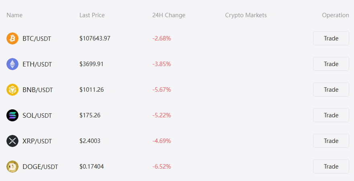Screen dimensions: 354x181
Task: Sort by the 24H Change header
Action: [x=169, y=15]
